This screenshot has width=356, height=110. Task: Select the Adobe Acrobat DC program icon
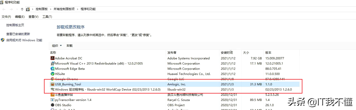pos(52,58)
